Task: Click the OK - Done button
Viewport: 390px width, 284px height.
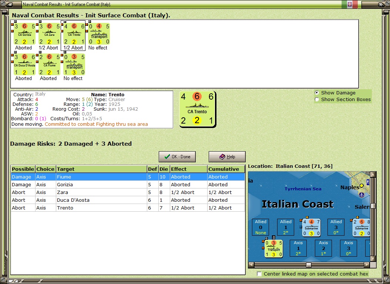Action: pos(177,157)
